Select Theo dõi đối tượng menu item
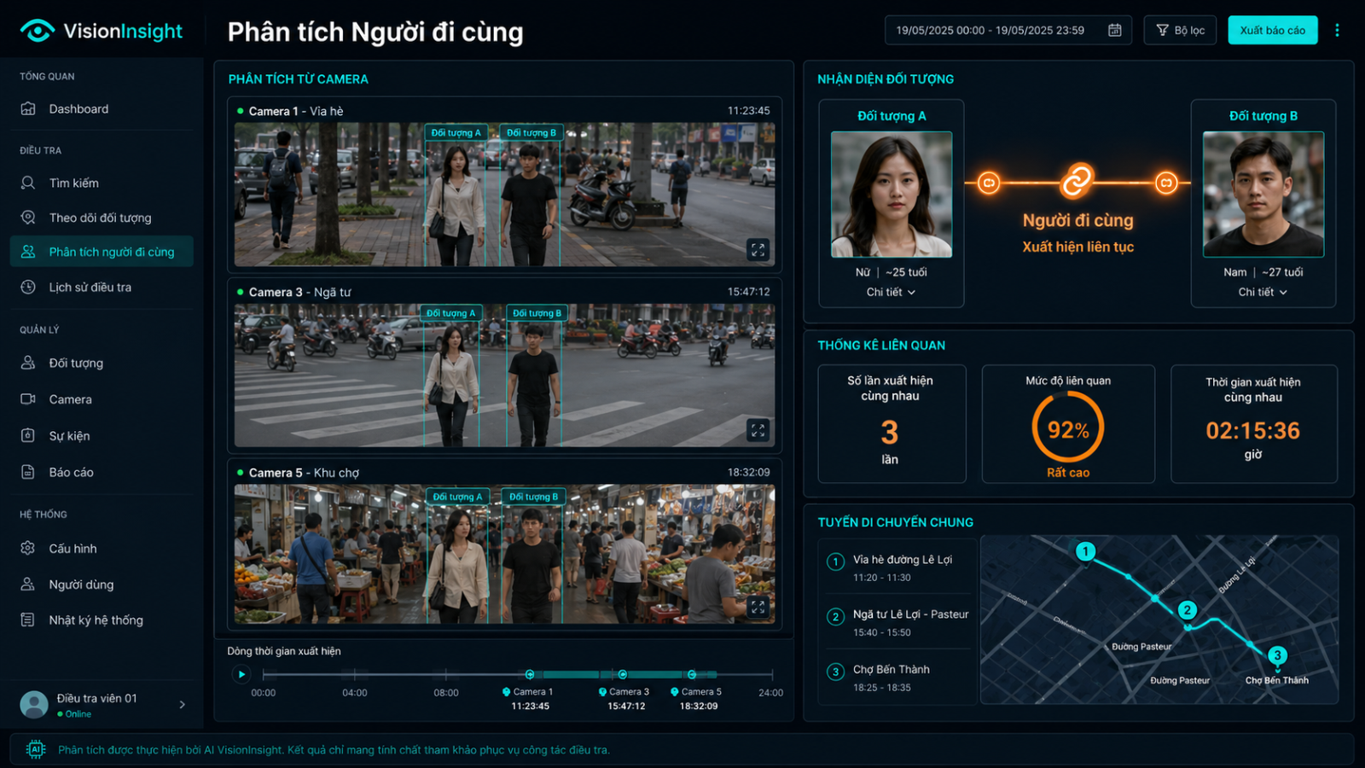The height and width of the screenshot is (768, 1365). coord(102,218)
